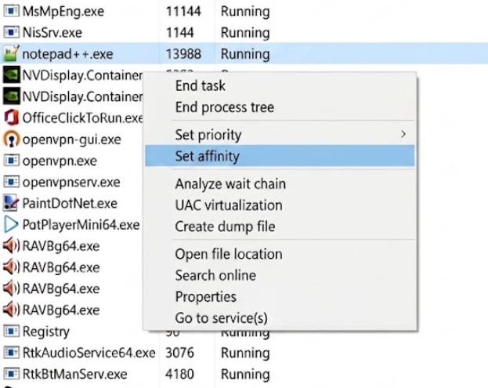Expand Set priority submenu arrow
This screenshot has height=388, width=488.
[x=403, y=134]
